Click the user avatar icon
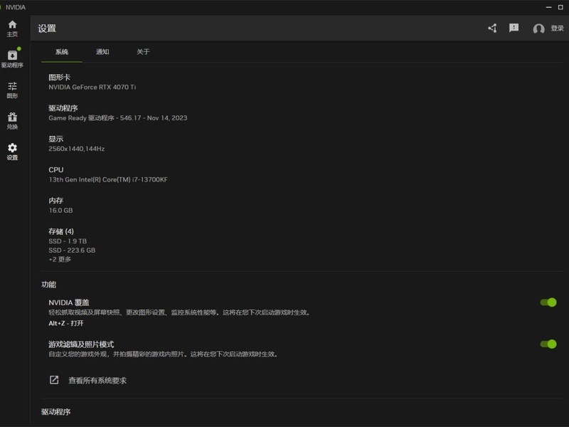This screenshot has width=569, height=427. point(538,28)
